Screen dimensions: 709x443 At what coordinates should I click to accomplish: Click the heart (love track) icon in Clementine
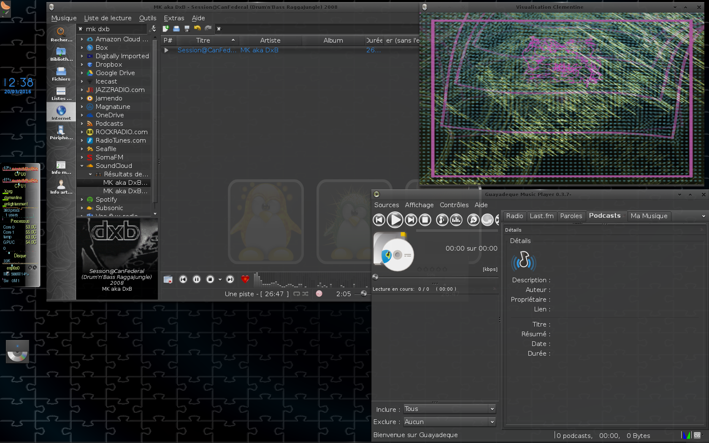click(x=245, y=279)
